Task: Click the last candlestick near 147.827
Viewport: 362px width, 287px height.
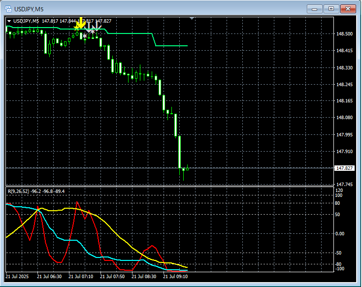Action: point(187,168)
